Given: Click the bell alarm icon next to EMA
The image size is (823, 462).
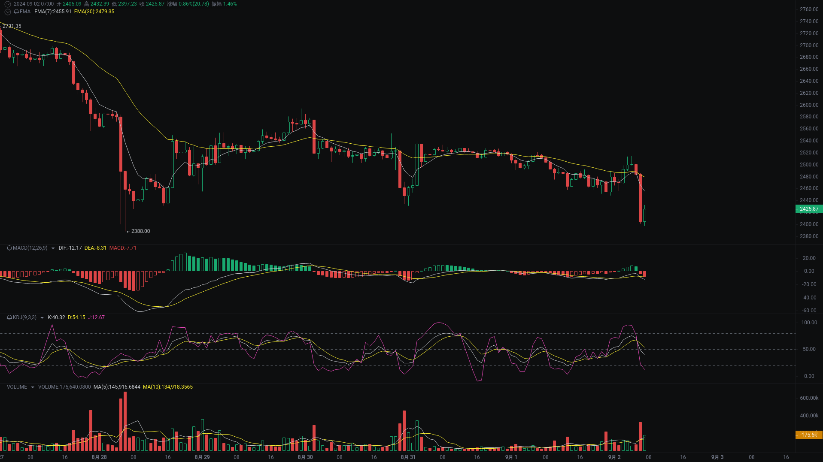Looking at the screenshot, I should pyautogui.click(x=16, y=12).
